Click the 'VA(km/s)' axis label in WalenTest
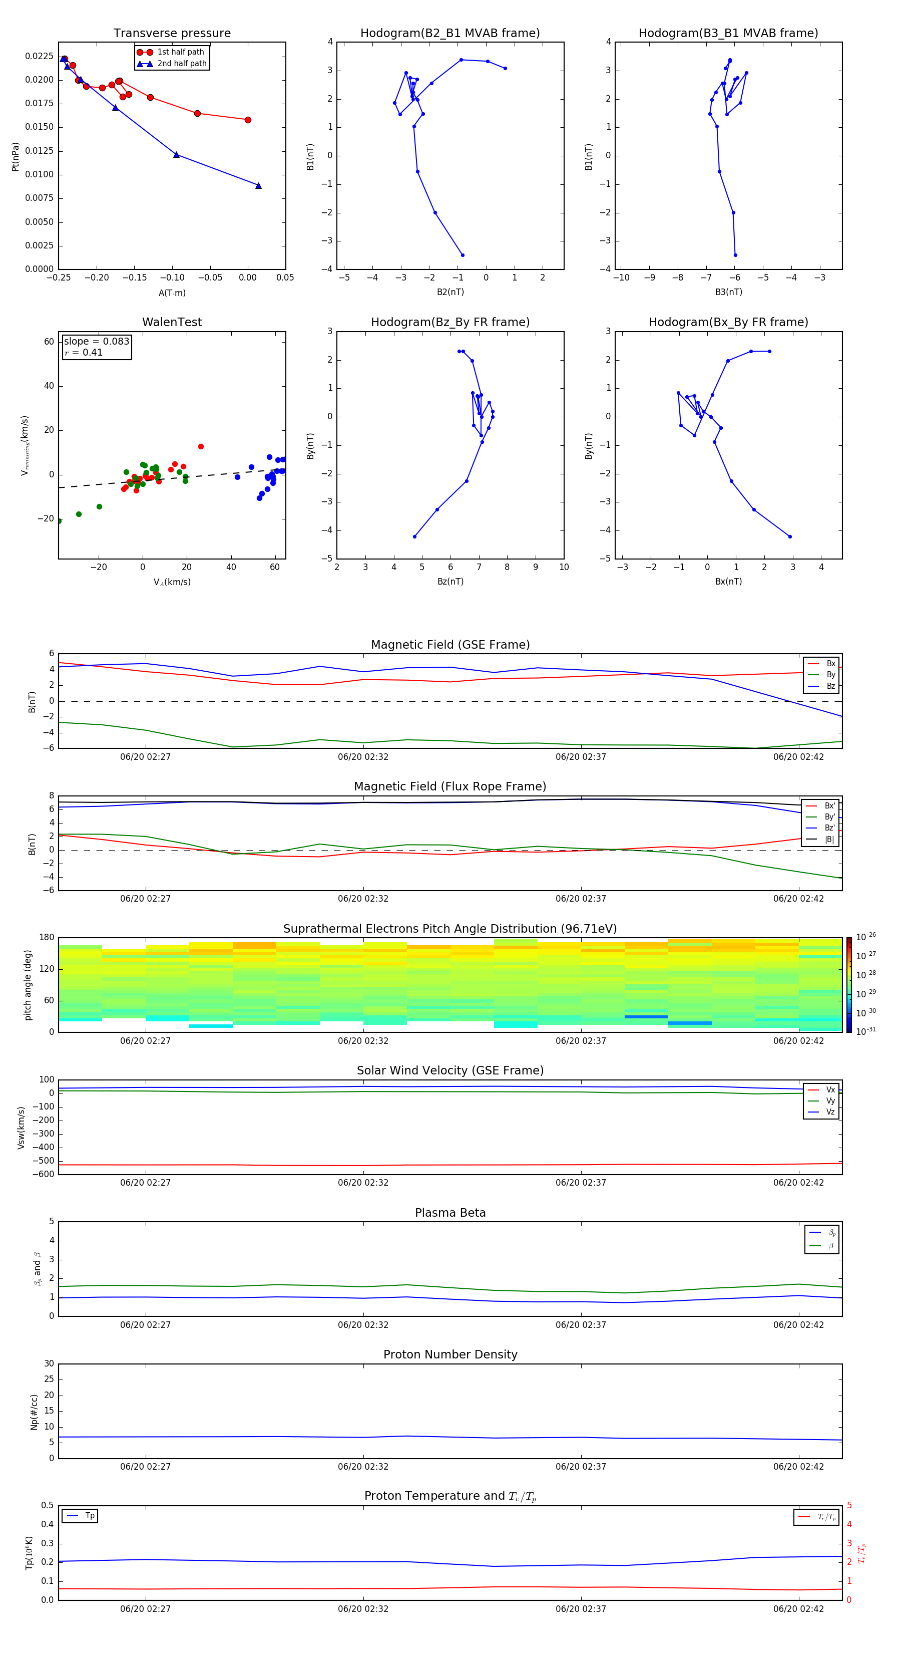This screenshot has height=1653, width=901. click(x=172, y=582)
